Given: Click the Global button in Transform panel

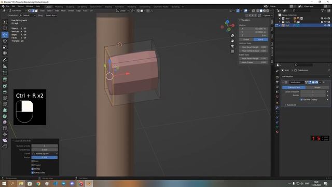Looking at the screenshot, I should click(246, 39).
